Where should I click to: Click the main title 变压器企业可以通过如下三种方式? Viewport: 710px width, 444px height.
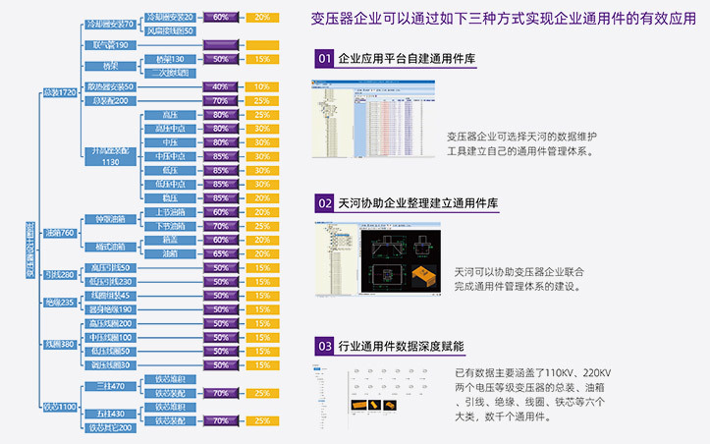pyautogui.click(x=504, y=19)
